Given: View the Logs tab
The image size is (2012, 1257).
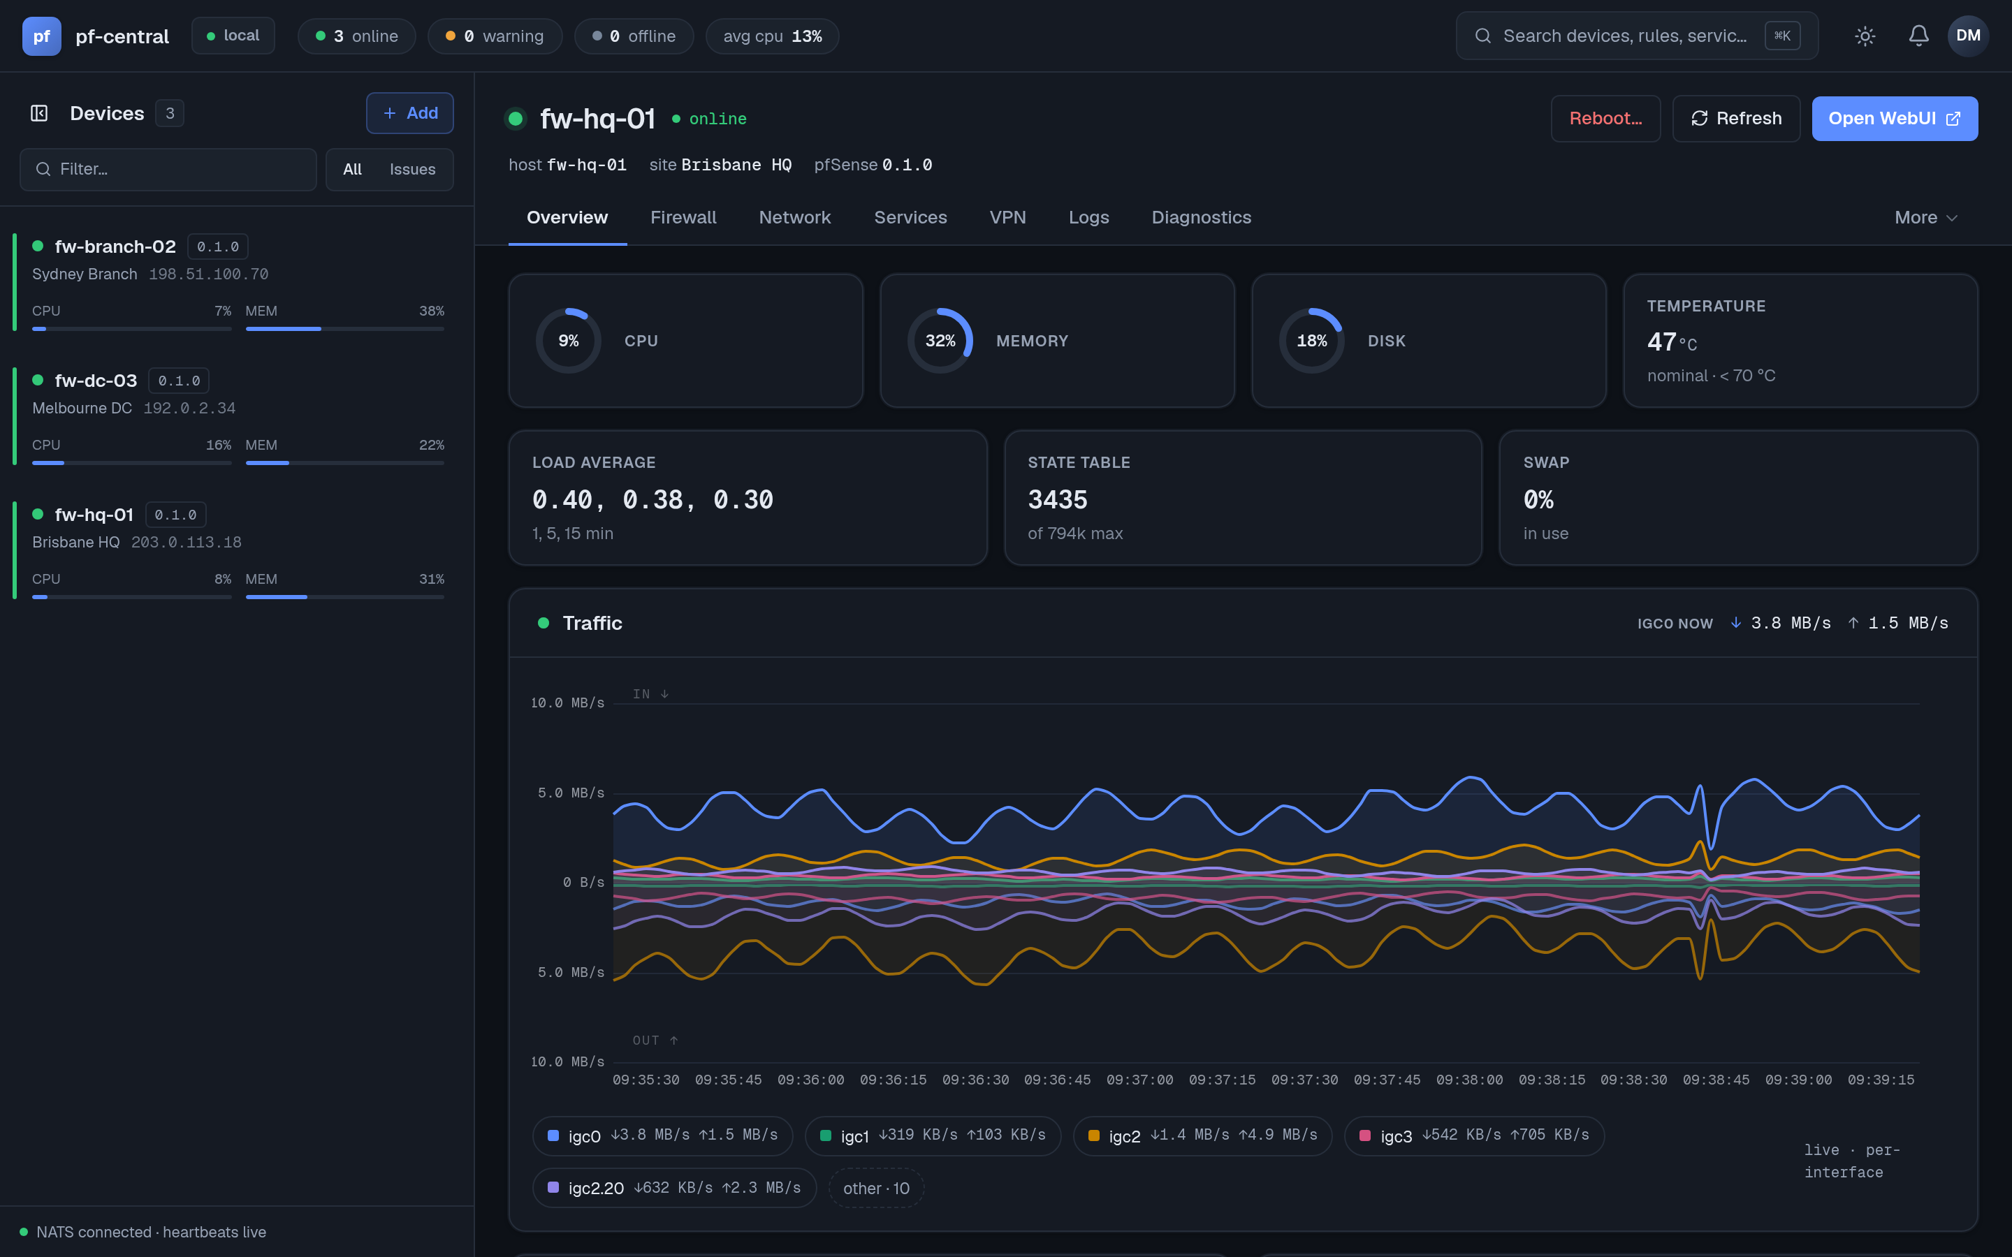Looking at the screenshot, I should click(x=1088, y=218).
